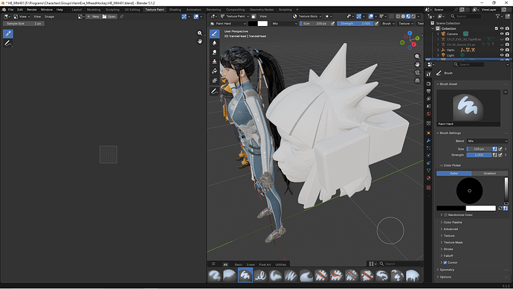Disable rendering for the Camera object
Viewport: 513px width, 289px height.
(x=508, y=34)
